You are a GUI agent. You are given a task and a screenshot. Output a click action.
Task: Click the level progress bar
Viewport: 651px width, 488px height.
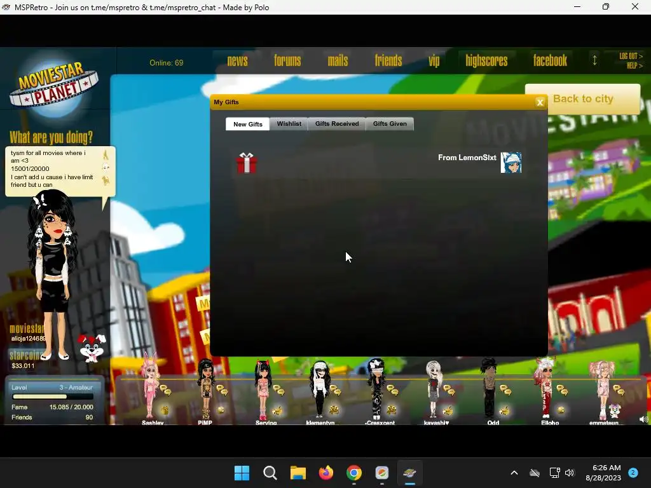52,396
